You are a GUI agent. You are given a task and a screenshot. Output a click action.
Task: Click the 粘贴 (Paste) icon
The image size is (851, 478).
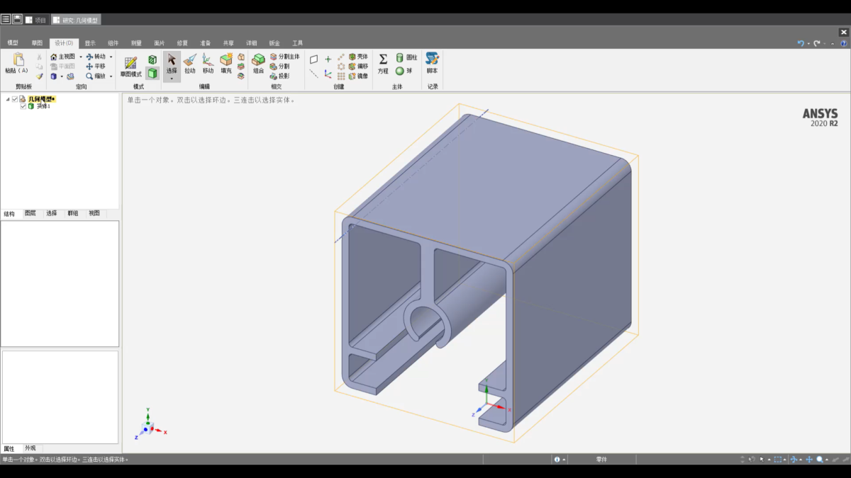tap(18, 59)
